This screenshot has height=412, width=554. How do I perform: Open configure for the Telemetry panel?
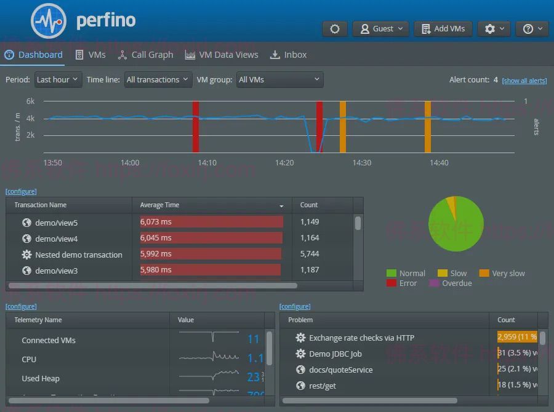(21, 306)
